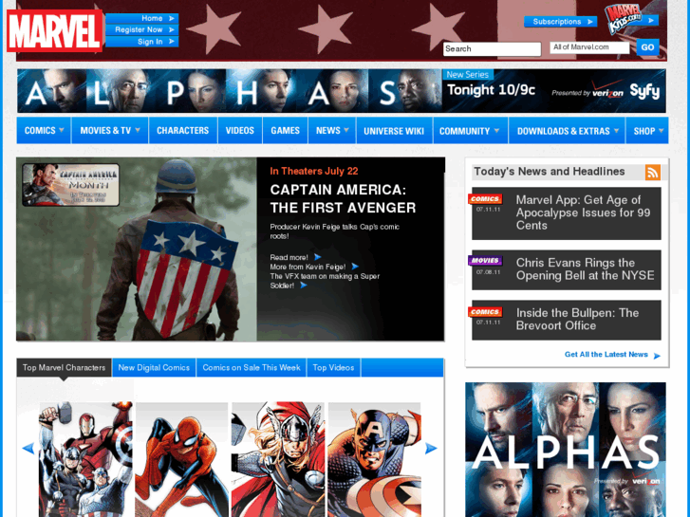Open the Avengers team character thumbnail

[x=85, y=459]
